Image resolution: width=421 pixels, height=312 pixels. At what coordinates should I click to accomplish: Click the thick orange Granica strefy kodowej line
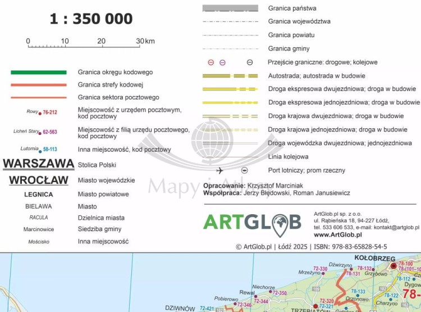[x=39, y=85]
